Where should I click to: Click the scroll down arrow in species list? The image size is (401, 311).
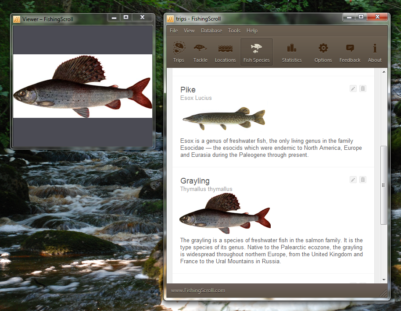[384, 279]
